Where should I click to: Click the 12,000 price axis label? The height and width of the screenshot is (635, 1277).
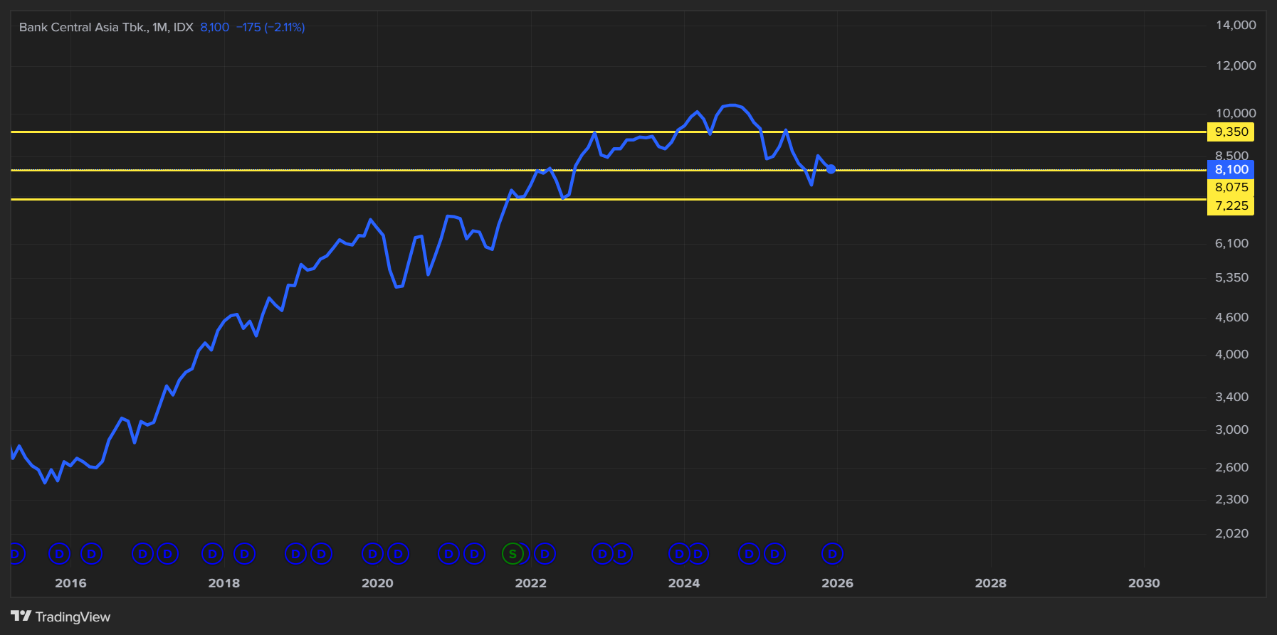(x=1236, y=65)
